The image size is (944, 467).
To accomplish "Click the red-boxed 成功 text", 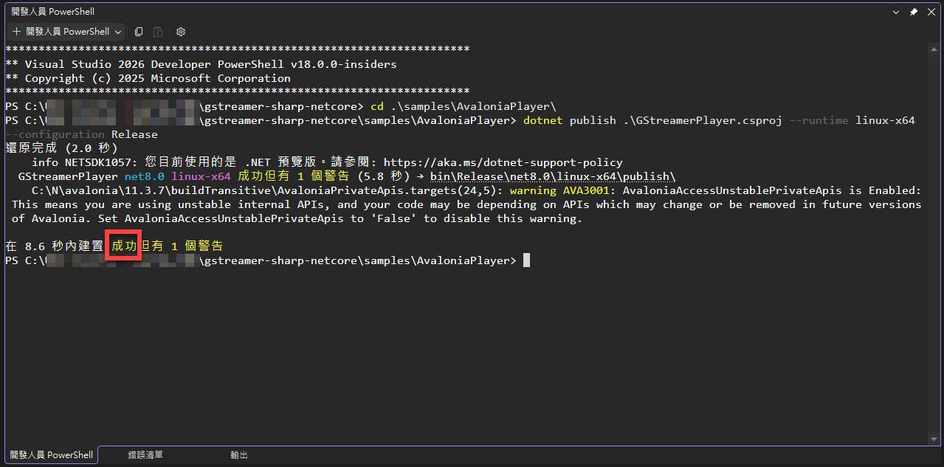I will (x=123, y=246).
